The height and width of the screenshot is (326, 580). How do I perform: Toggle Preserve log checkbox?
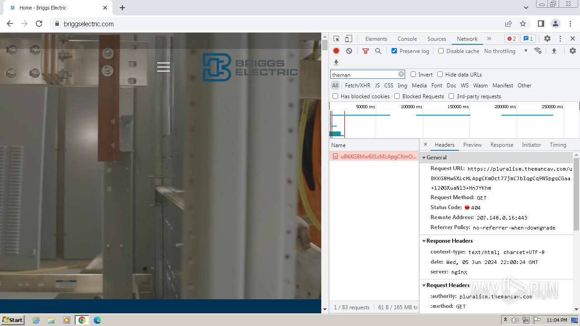point(394,51)
